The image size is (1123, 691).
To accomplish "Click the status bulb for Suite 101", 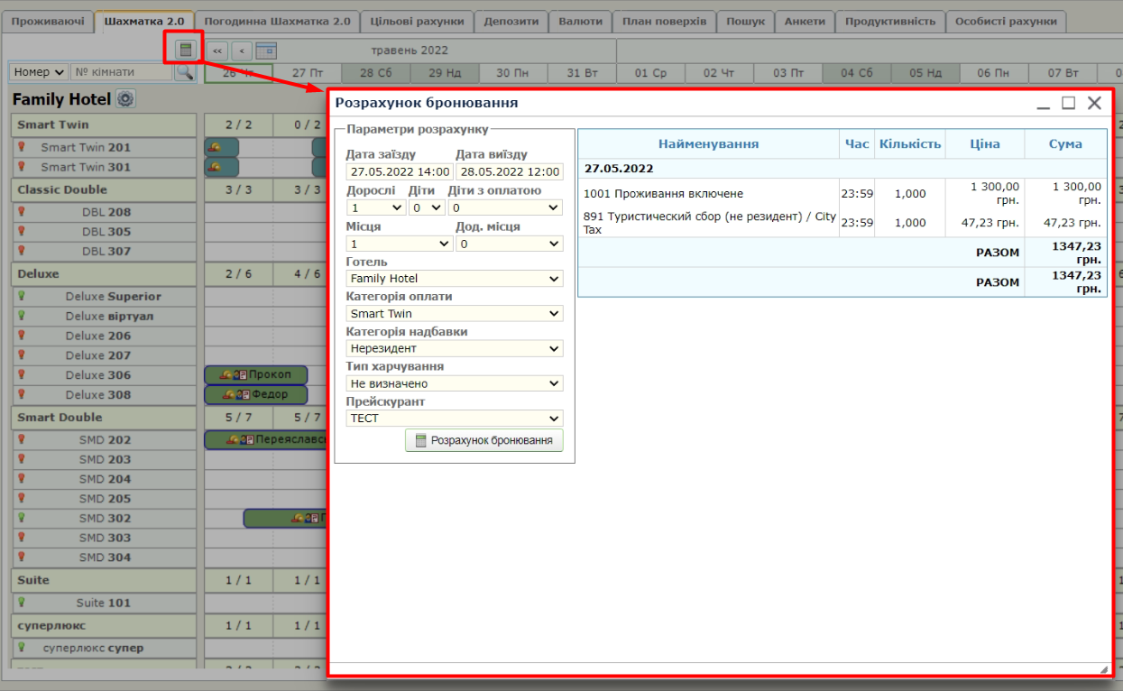I will [x=22, y=602].
